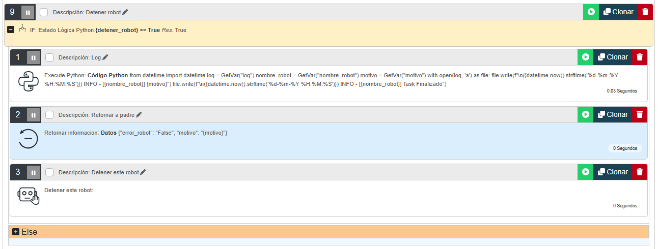Screen dimensions: 658x249
Task: Click the IF condition text row
Action: coord(108,30)
